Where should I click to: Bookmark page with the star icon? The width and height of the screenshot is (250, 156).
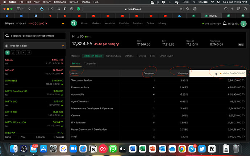coord(188,9)
